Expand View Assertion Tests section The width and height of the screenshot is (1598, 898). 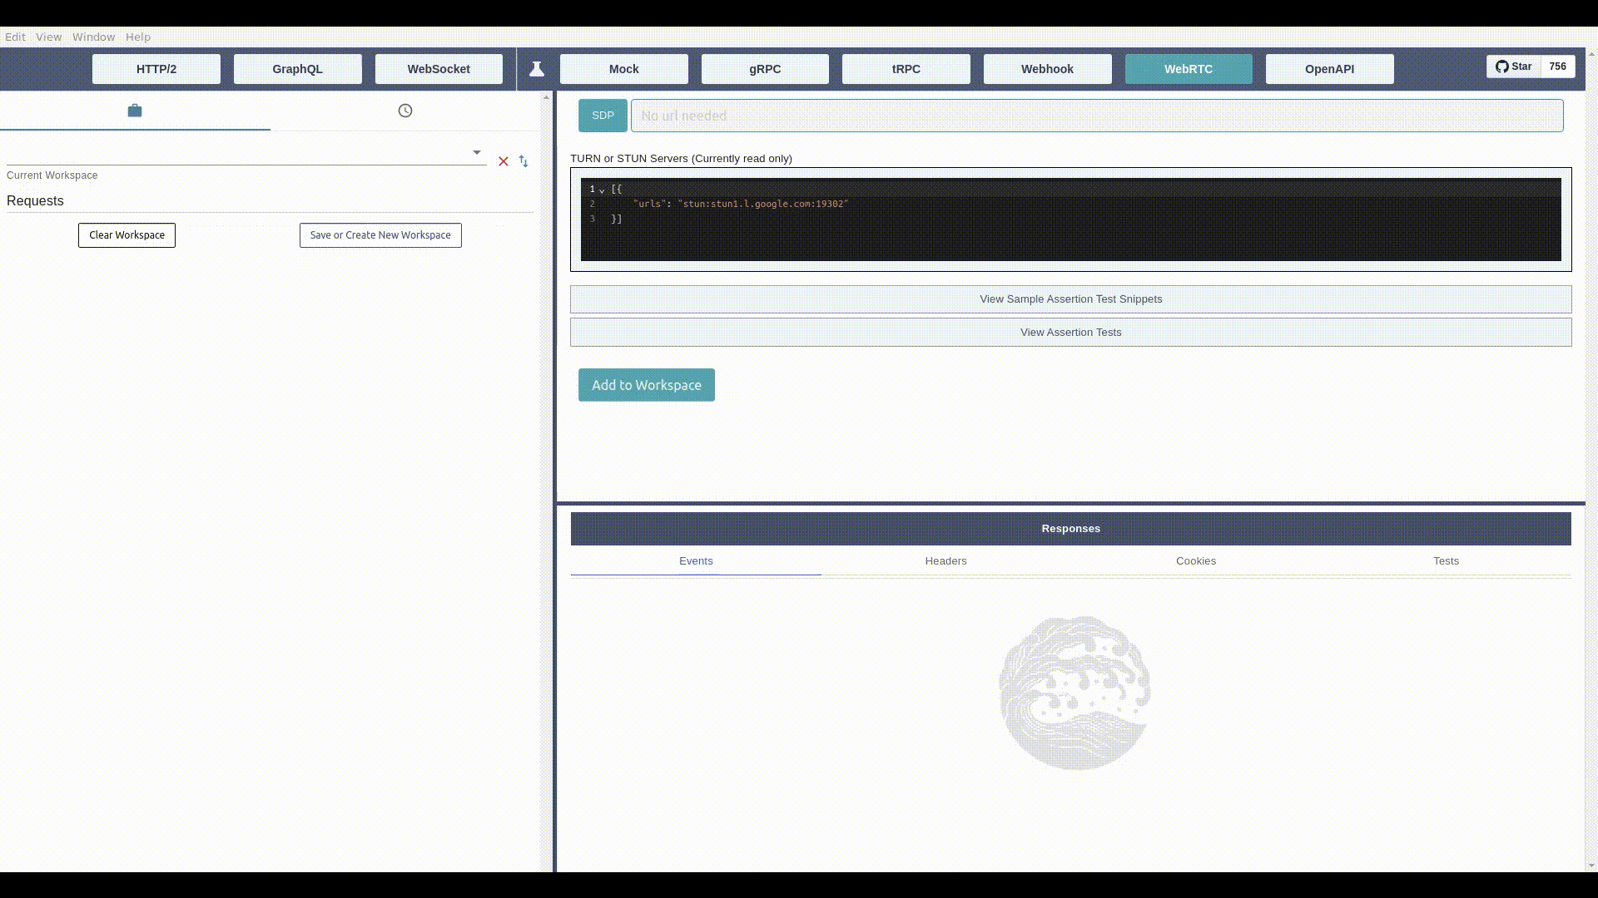(x=1070, y=333)
